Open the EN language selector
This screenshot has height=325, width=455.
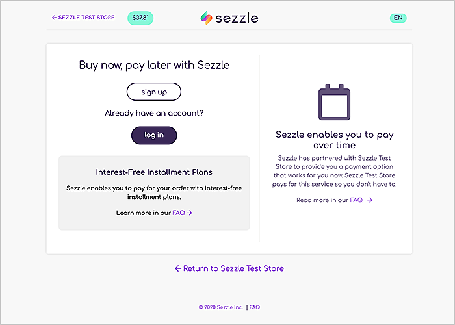click(398, 18)
